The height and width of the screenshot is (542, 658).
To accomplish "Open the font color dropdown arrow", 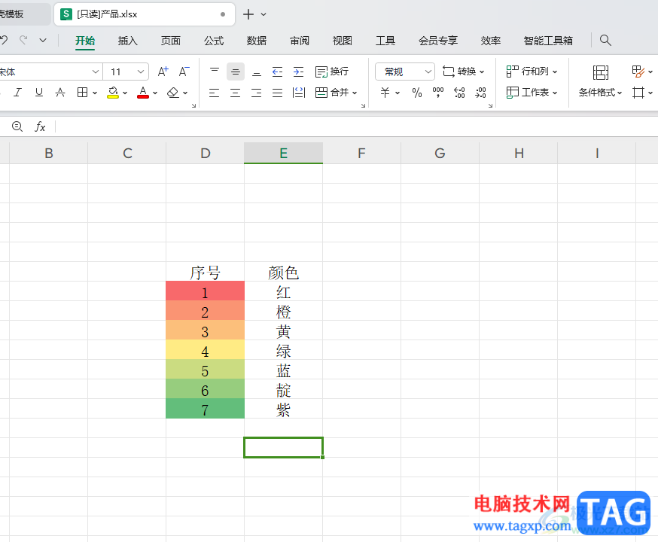I will click(x=155, y=93).
